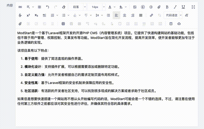204x129 pixels.
Task: Open the 段落 paragraph format dropdown
Action: 78,7
